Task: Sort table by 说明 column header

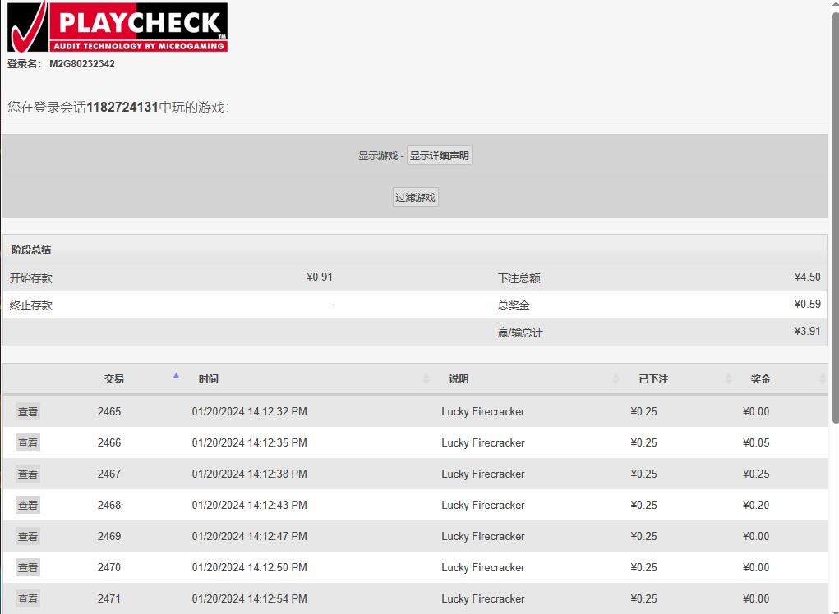Action: (x=459, y=379)
